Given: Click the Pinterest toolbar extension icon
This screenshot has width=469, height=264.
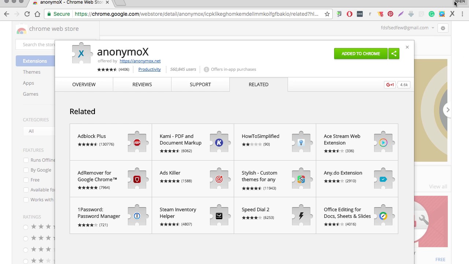Looking at the screenshot, I should [391, 14].
